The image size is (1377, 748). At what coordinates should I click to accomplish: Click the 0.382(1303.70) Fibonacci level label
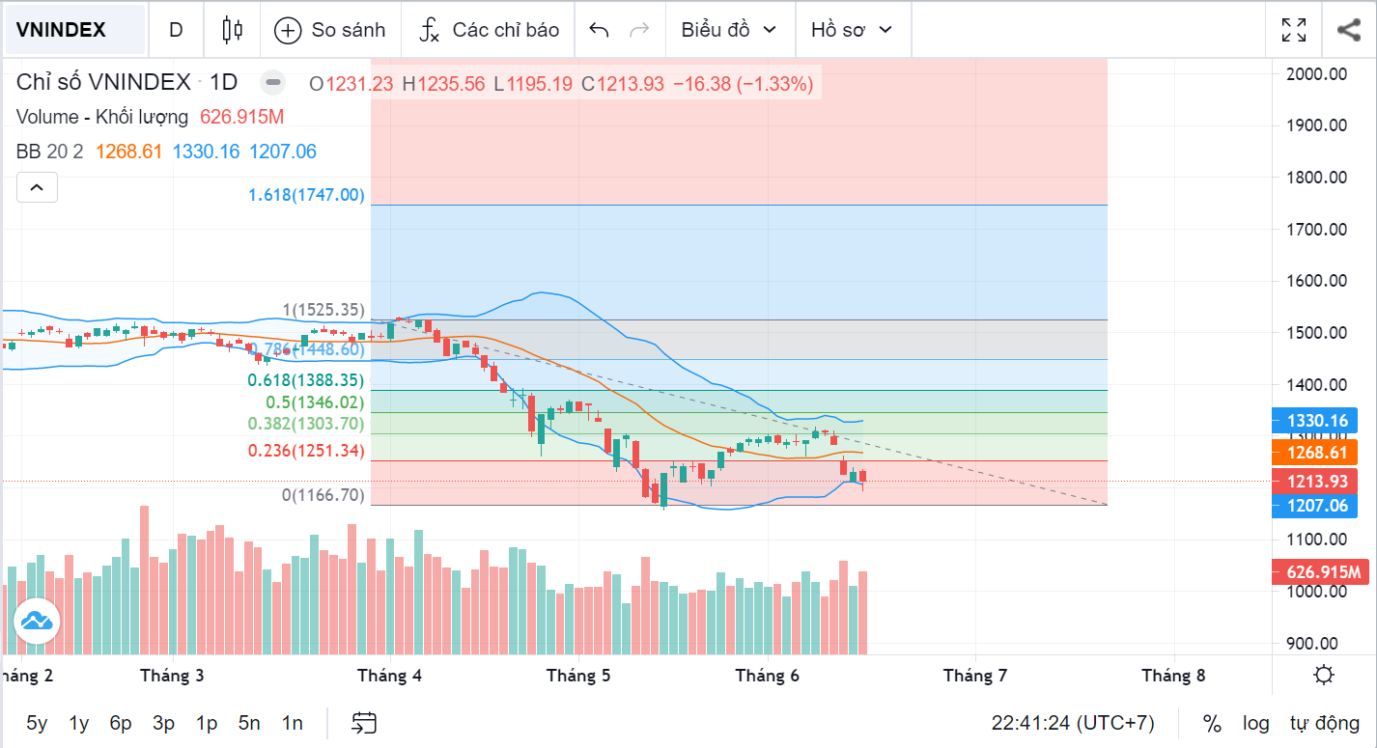pos(306,424)
